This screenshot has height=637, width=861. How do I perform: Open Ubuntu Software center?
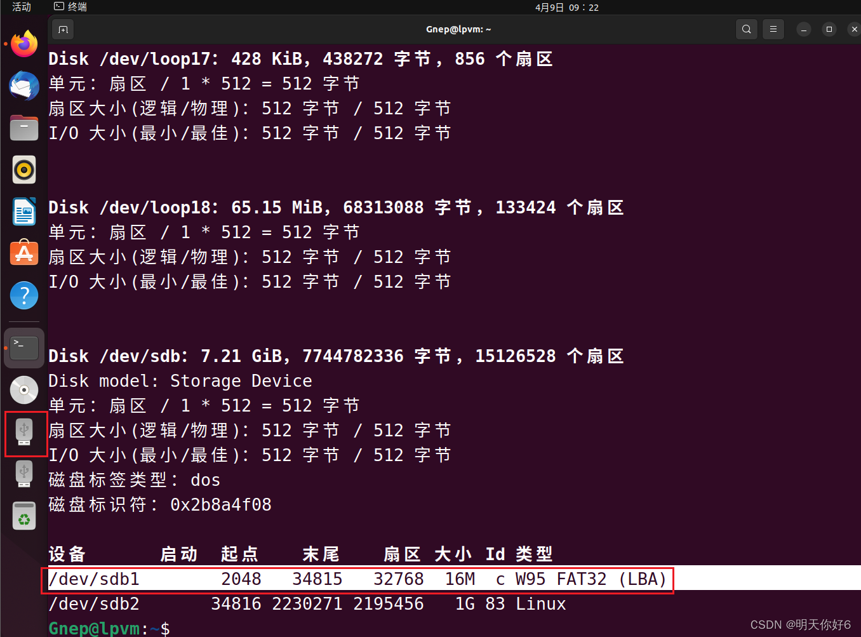23,253
